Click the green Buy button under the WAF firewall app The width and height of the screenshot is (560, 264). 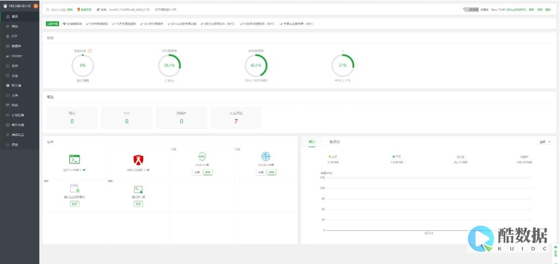coord(208,172)
